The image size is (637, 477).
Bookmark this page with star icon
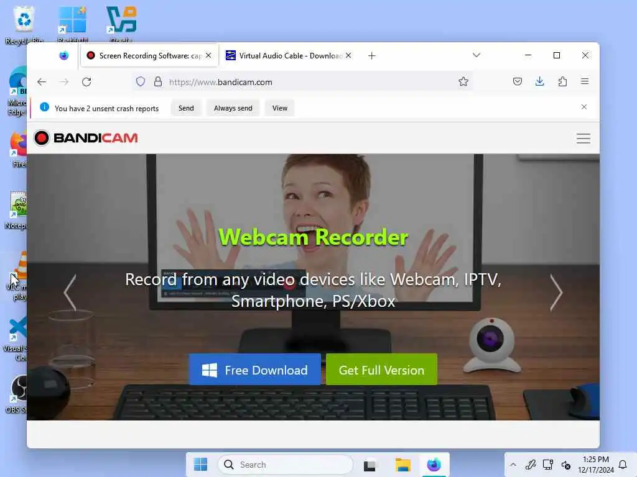[463, 81]
